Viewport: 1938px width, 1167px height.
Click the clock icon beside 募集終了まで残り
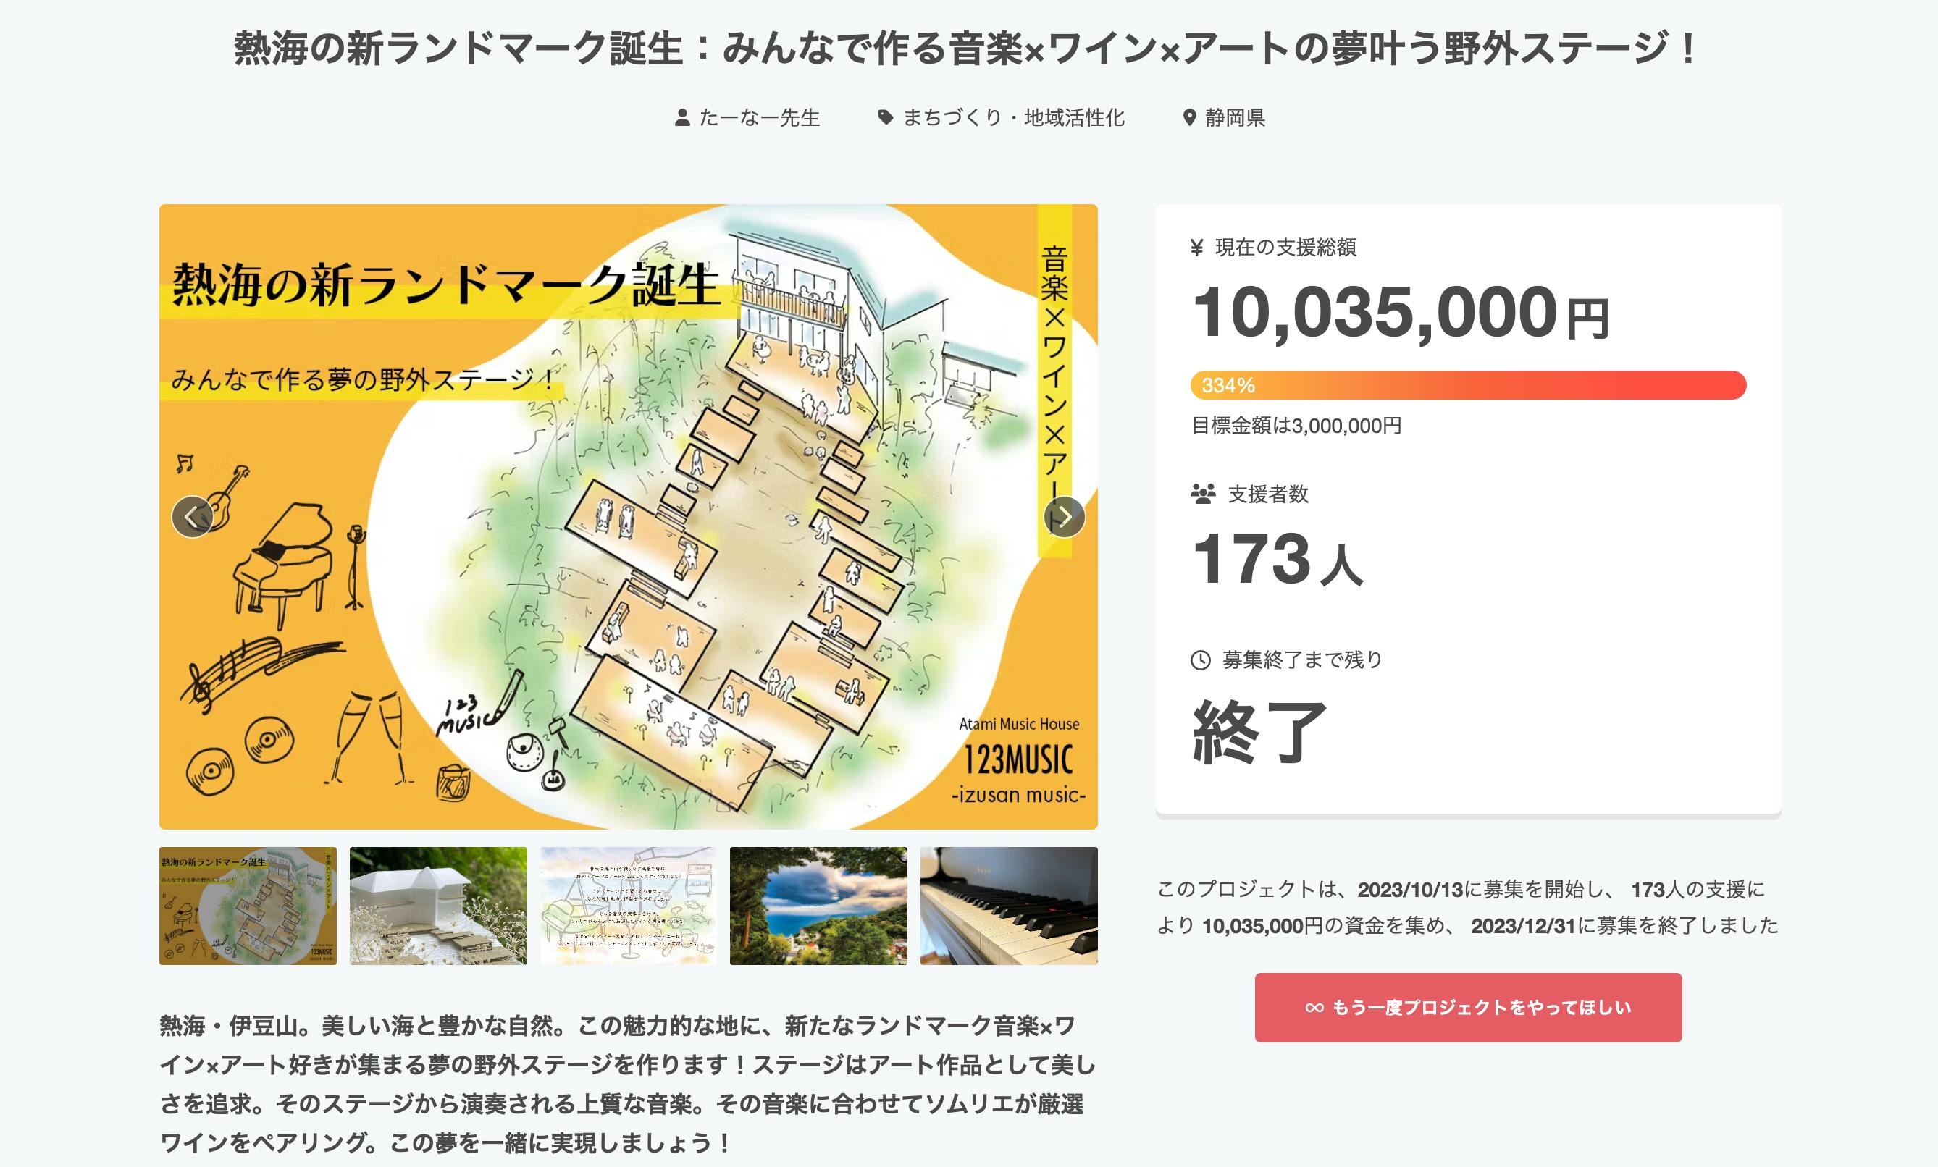[x=1200, y=660]
